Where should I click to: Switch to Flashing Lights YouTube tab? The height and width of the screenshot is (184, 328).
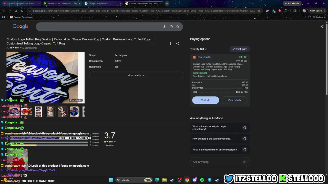click(22, 4)
